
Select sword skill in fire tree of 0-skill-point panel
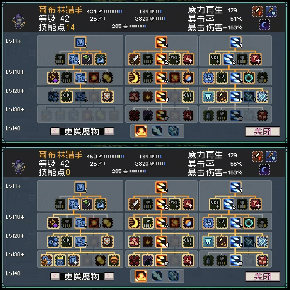(x=134, y=204)
